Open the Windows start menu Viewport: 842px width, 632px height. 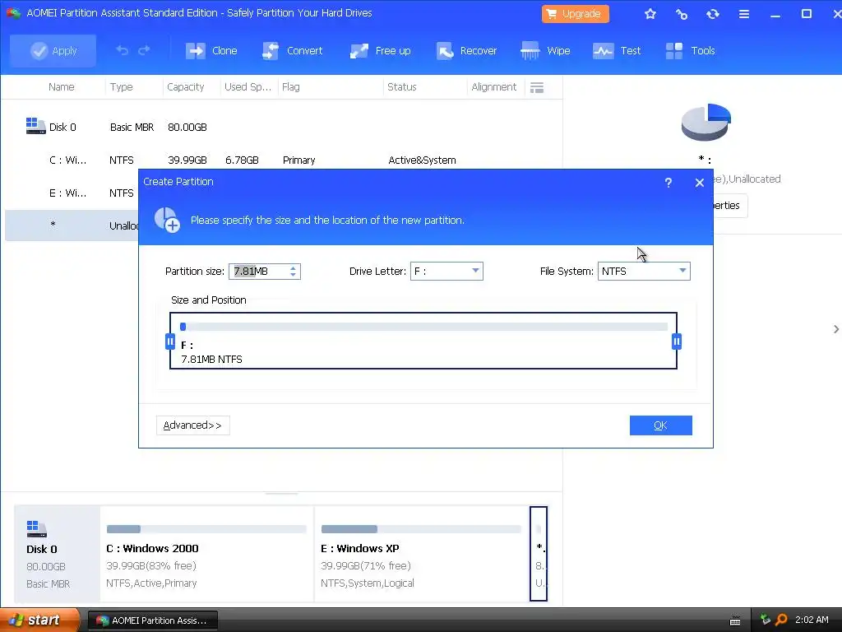coord(39,620)
